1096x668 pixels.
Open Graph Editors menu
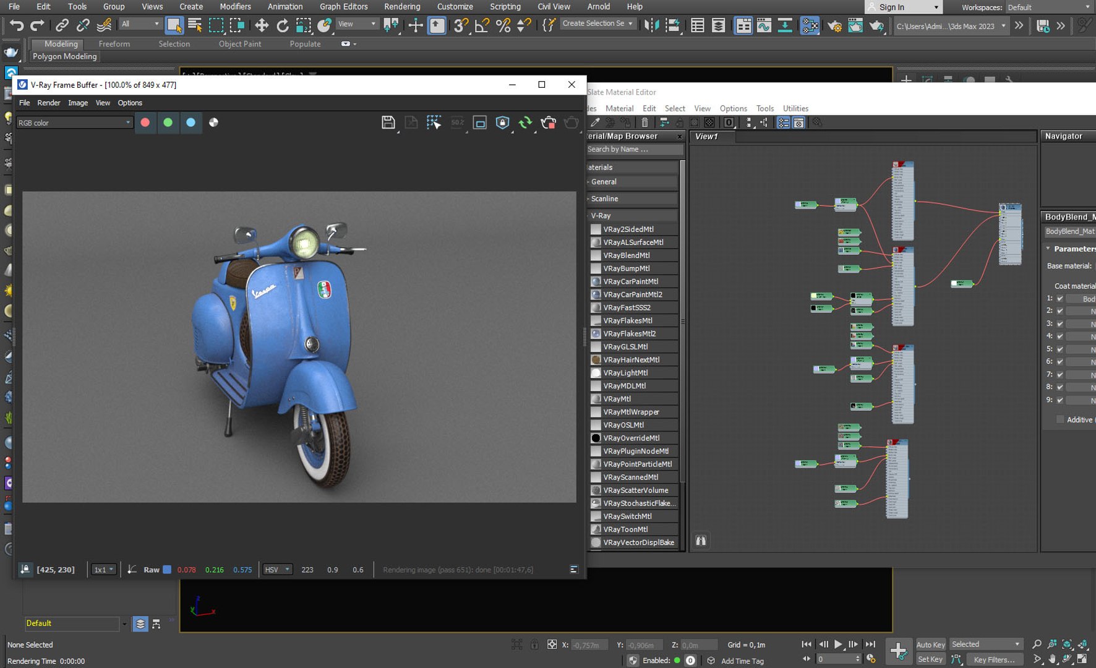click(x=343, y=7)
